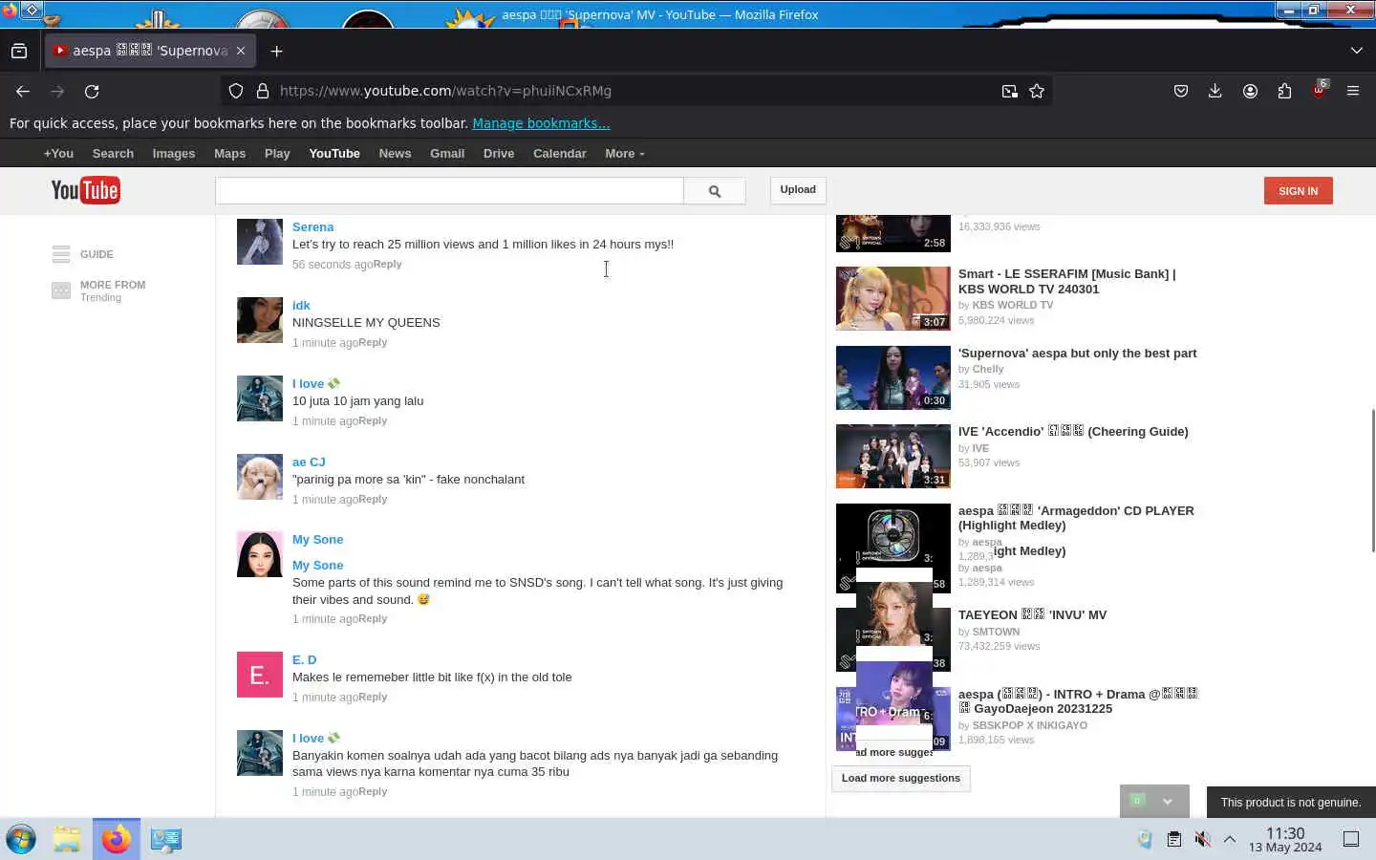1376x860 pixels.
Task: Select Maps in the Google bar
Action: pyautogui.click(x=229, y=153)
